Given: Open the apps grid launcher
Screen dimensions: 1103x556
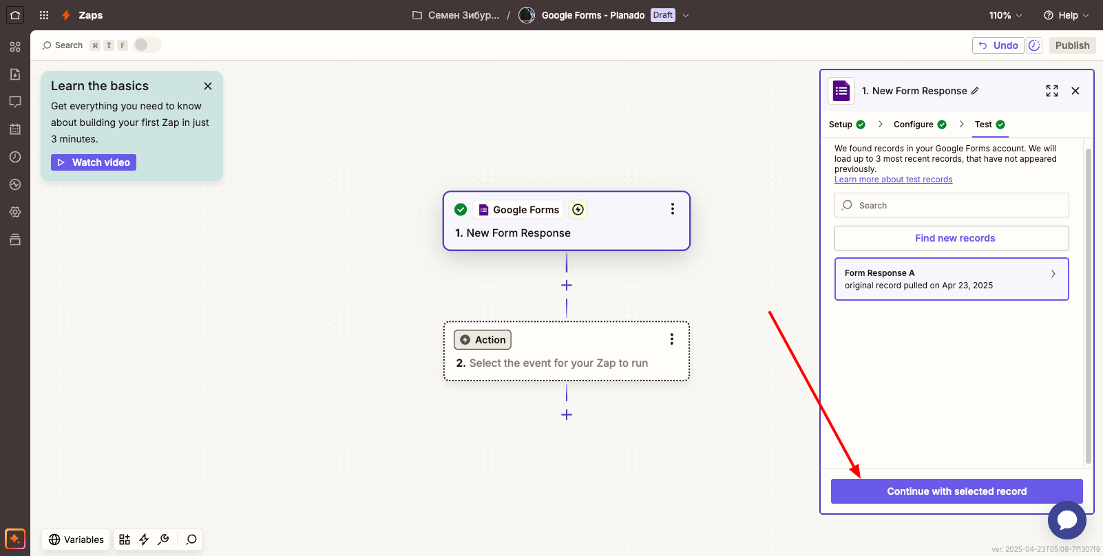Looking at the screenshot, I should (44, 15).
